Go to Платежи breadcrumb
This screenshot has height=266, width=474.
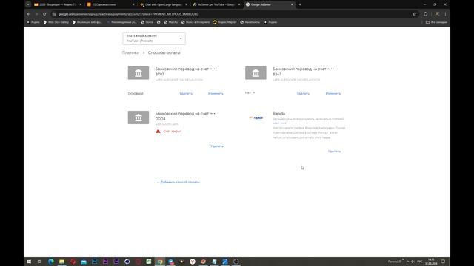coord(130,52)
